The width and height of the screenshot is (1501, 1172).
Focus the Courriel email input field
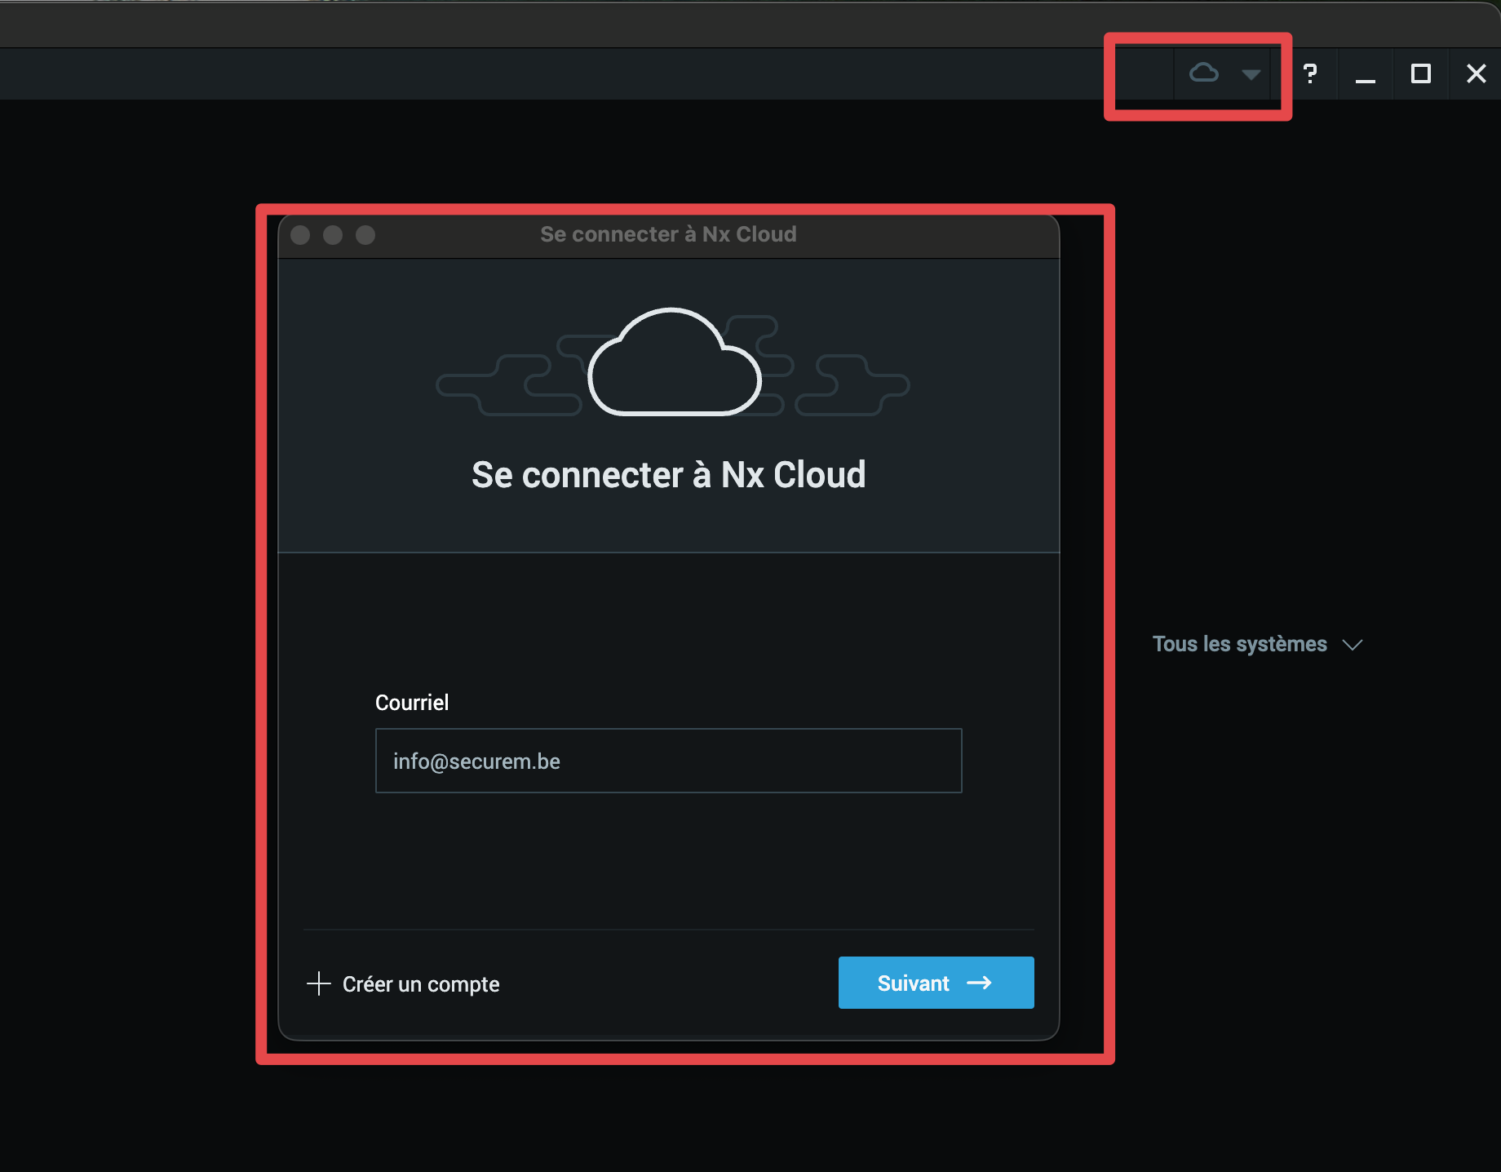tap(668, 761)
